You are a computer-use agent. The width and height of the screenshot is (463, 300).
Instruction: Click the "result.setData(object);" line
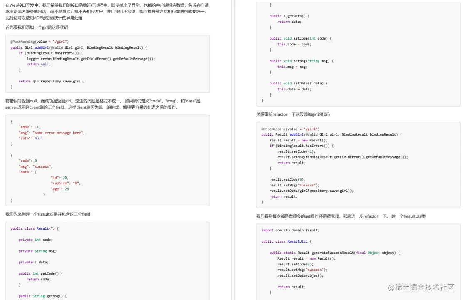300,275
